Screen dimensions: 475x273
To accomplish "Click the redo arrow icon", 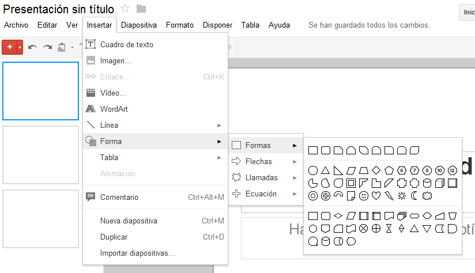I will tap(47, 47).
